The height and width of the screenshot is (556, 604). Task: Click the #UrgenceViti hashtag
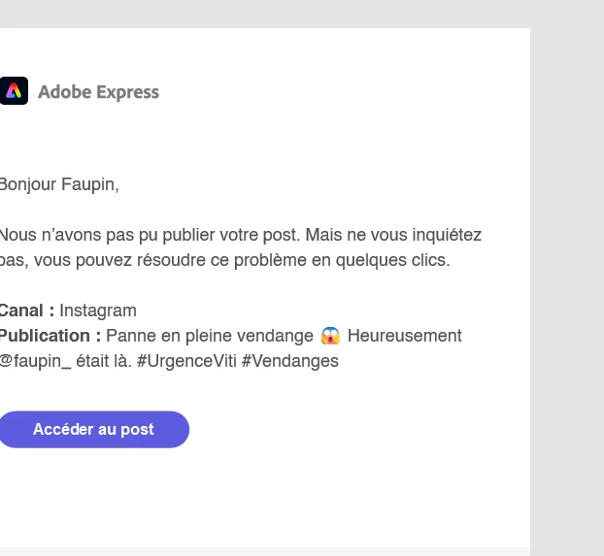click(x=186, y=361)
